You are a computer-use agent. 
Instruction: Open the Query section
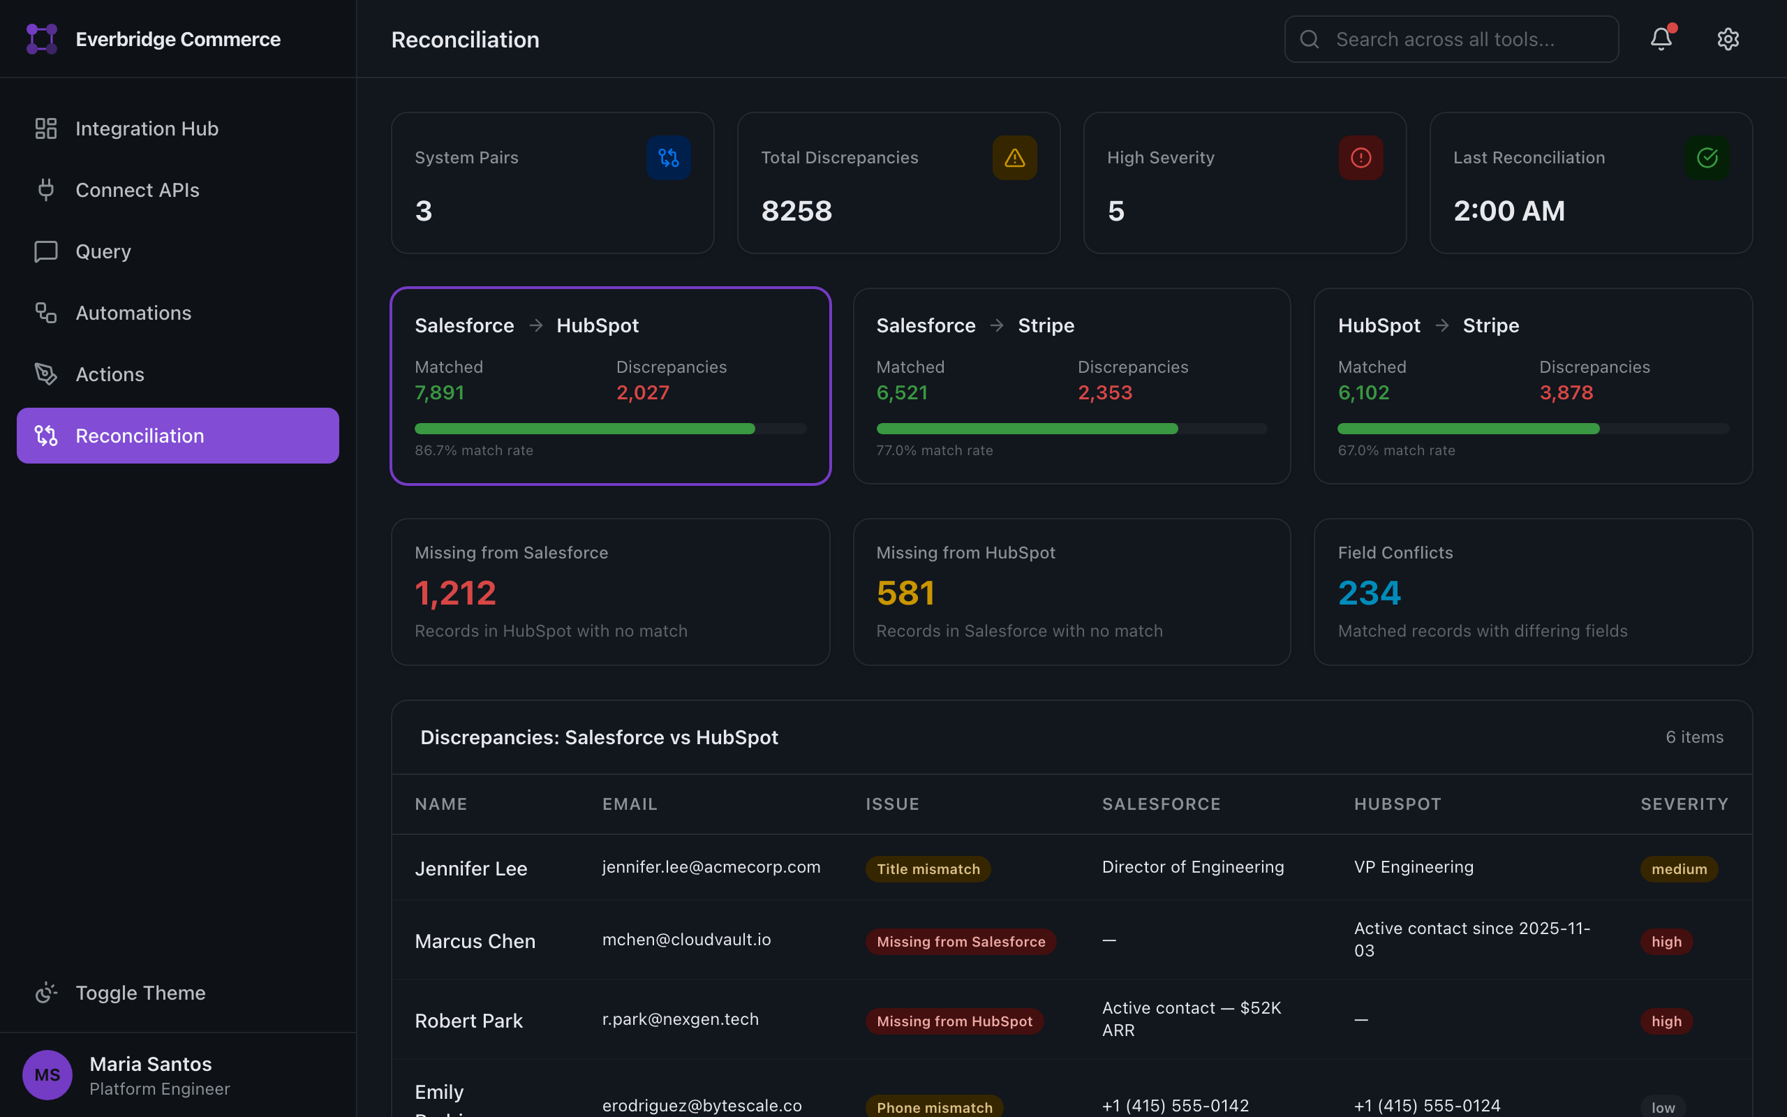[103, 251]
